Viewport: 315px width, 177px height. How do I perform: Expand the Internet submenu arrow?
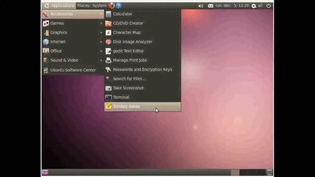101,42
